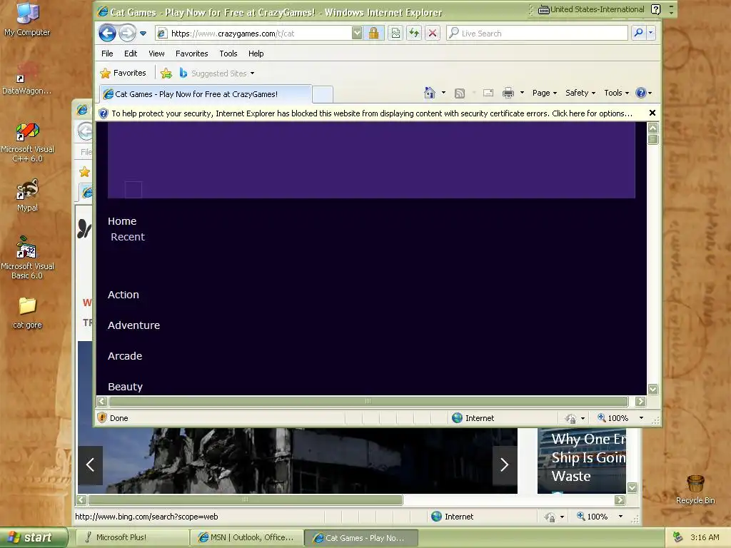Open the recent pages dropdown next to Forward
The image size is (731, 548).
(x=143, y=34)
